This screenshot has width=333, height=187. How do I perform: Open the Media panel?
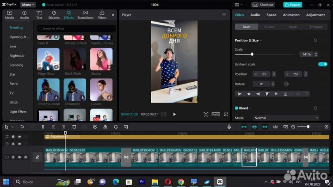pyautogui.click(x=10, y=15)
